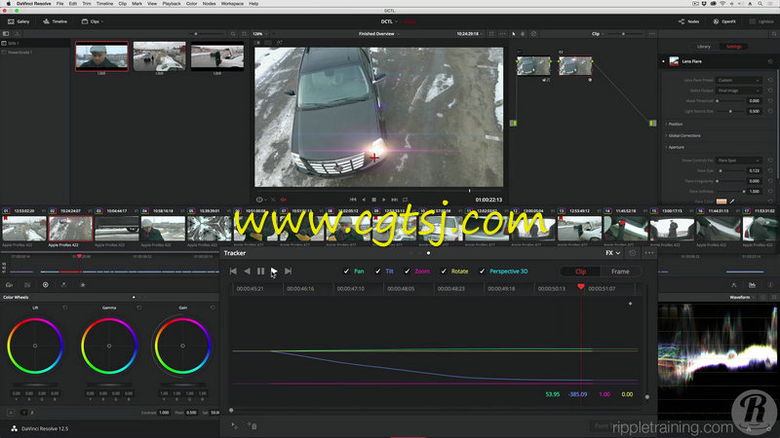780x438 pixels.
Task: Pause tracking in Tracker panel
Action: point(260,272)
